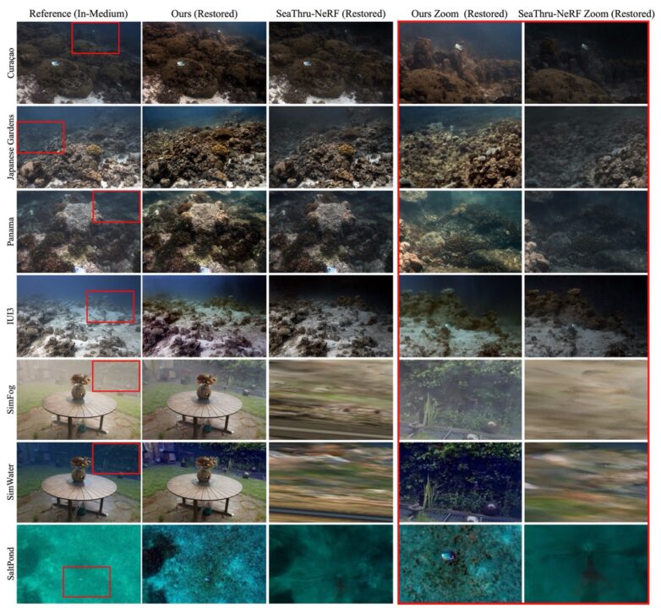Image resolution: width=661 pixels, height=608 pixels.
Task: Click the Curaçao Ours Restored image
Action: (x=204, y=62)
